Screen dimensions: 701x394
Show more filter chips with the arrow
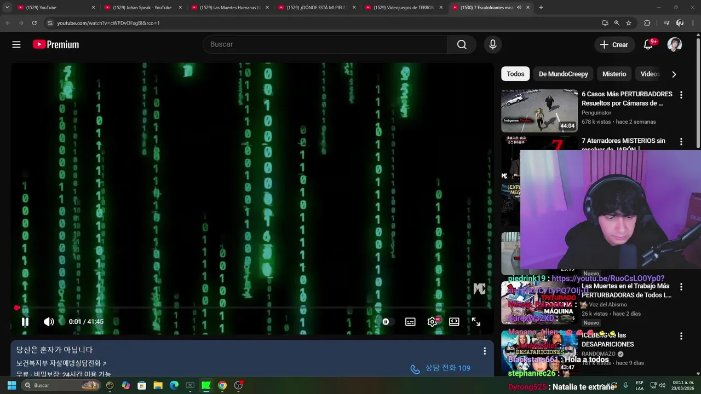(x=674, y=74)
